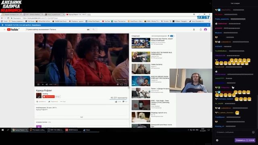Pause the YouTube video
Viewport: 258px width, 145px height.
point(38,84)
